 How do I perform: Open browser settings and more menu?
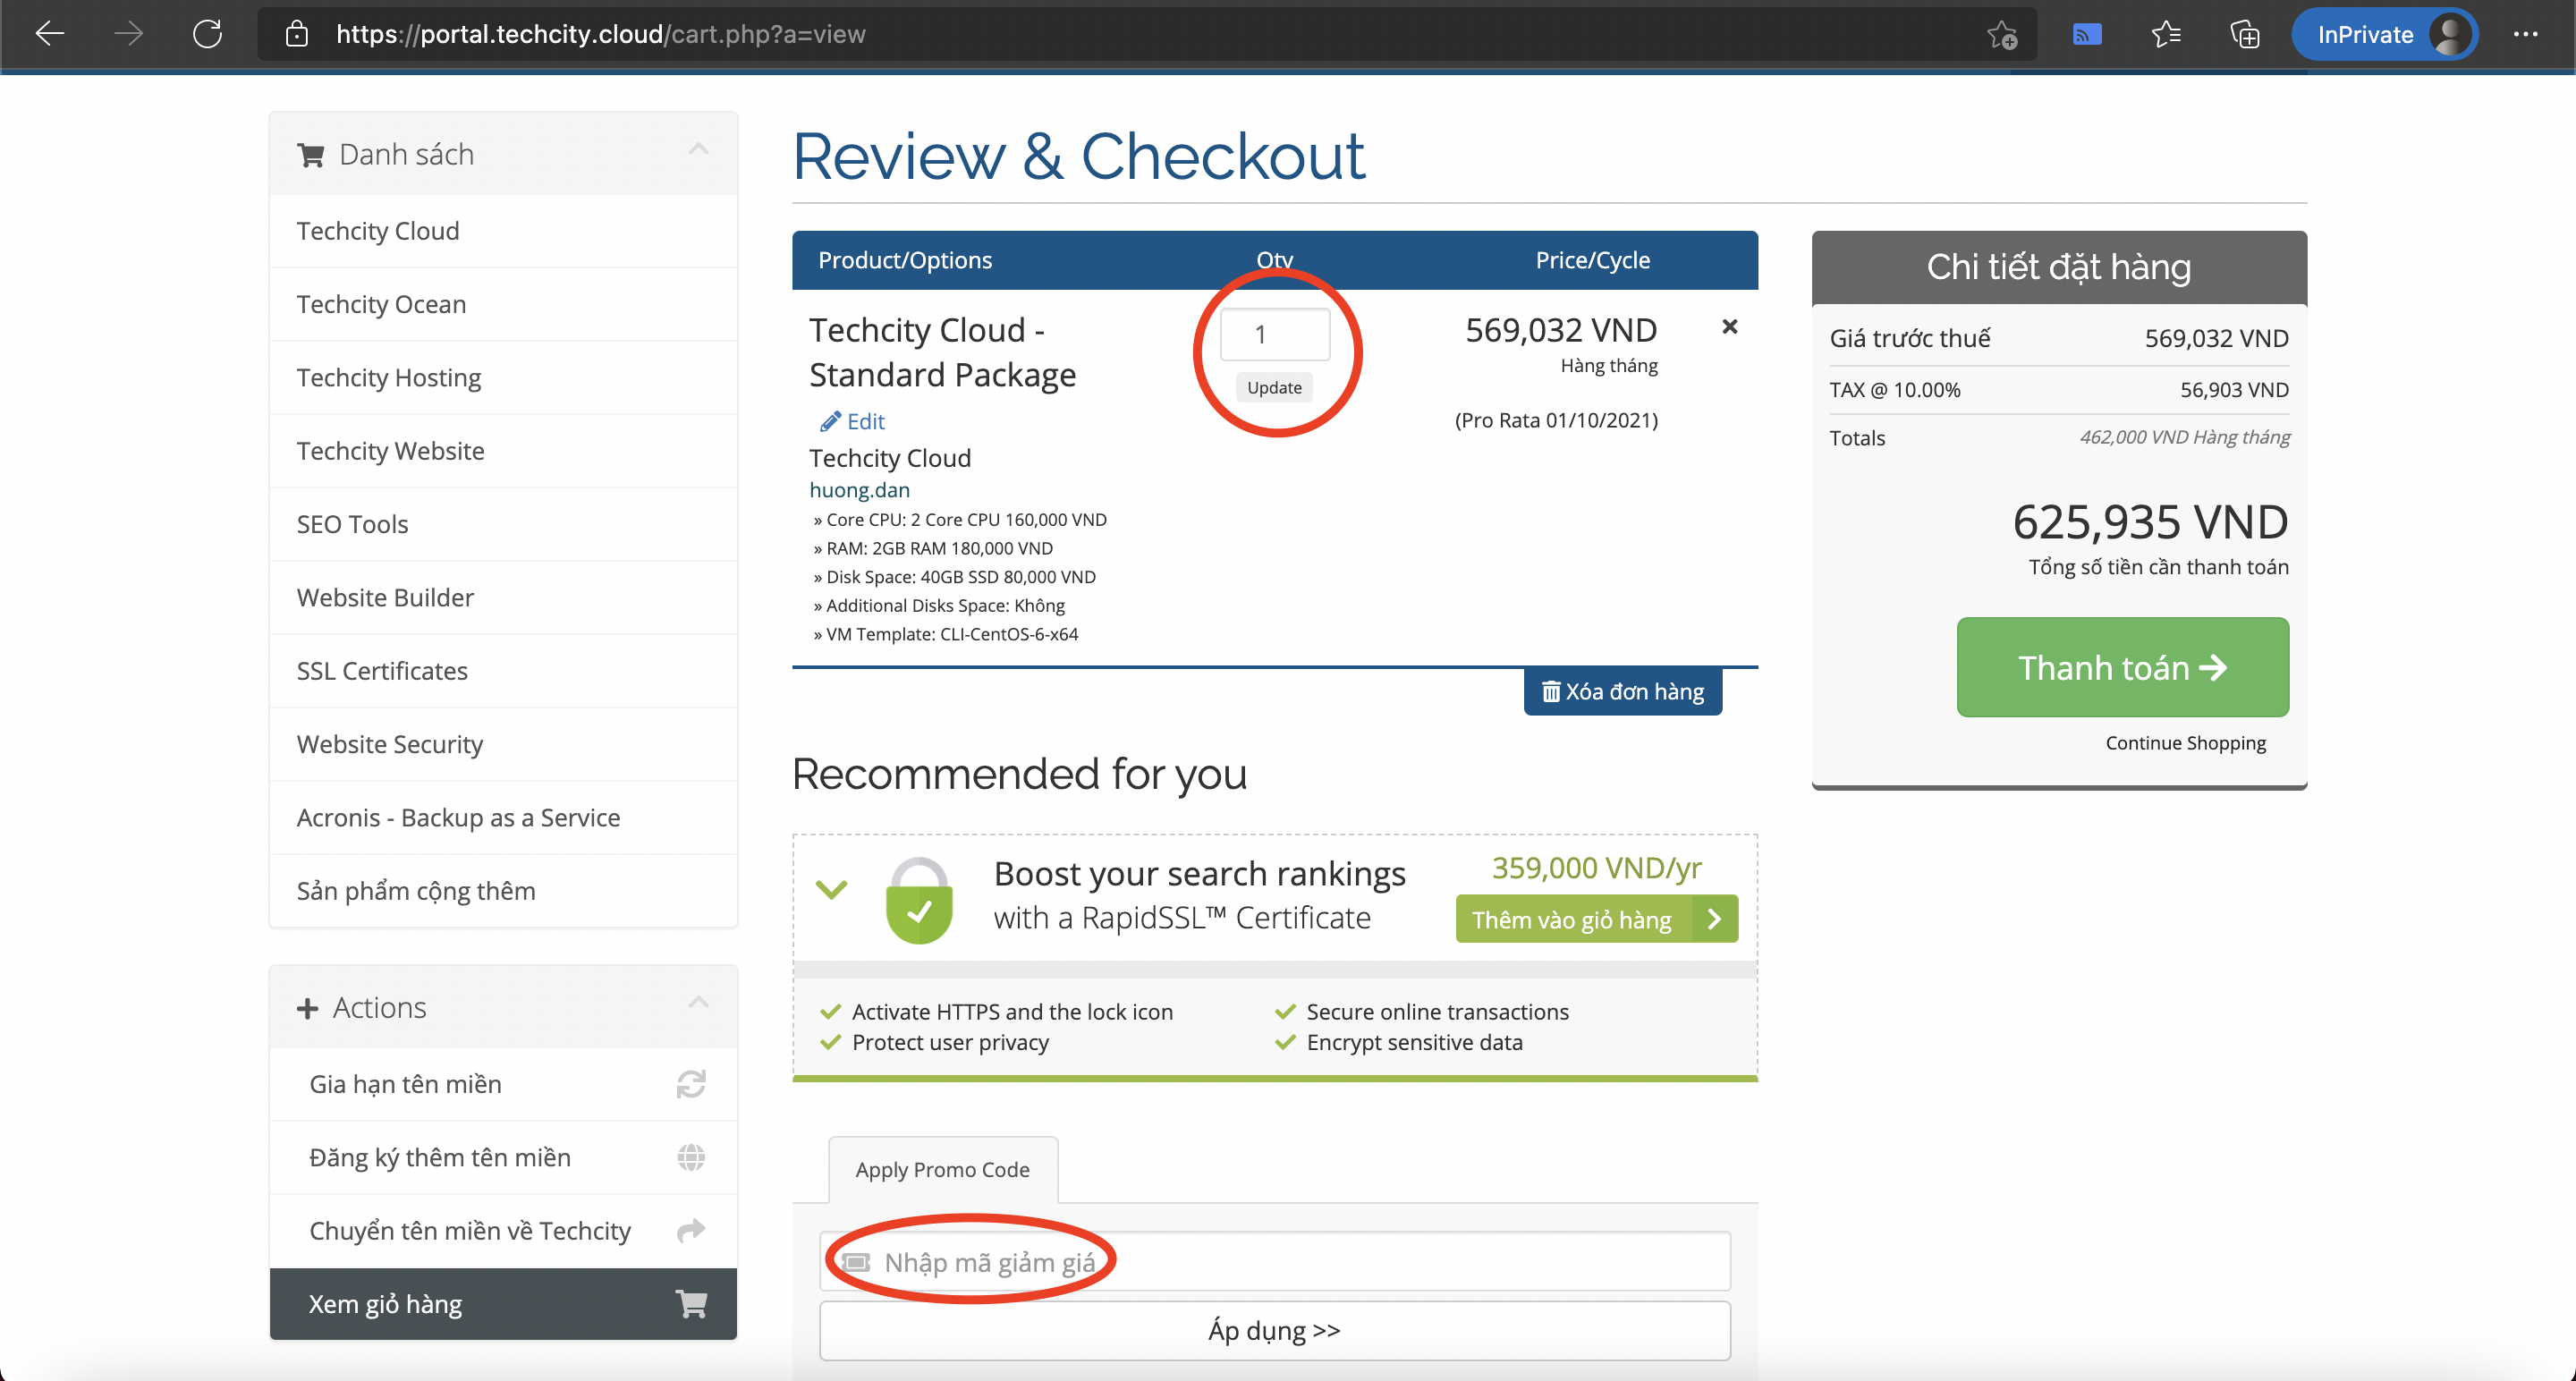[x=2525, y=34]
